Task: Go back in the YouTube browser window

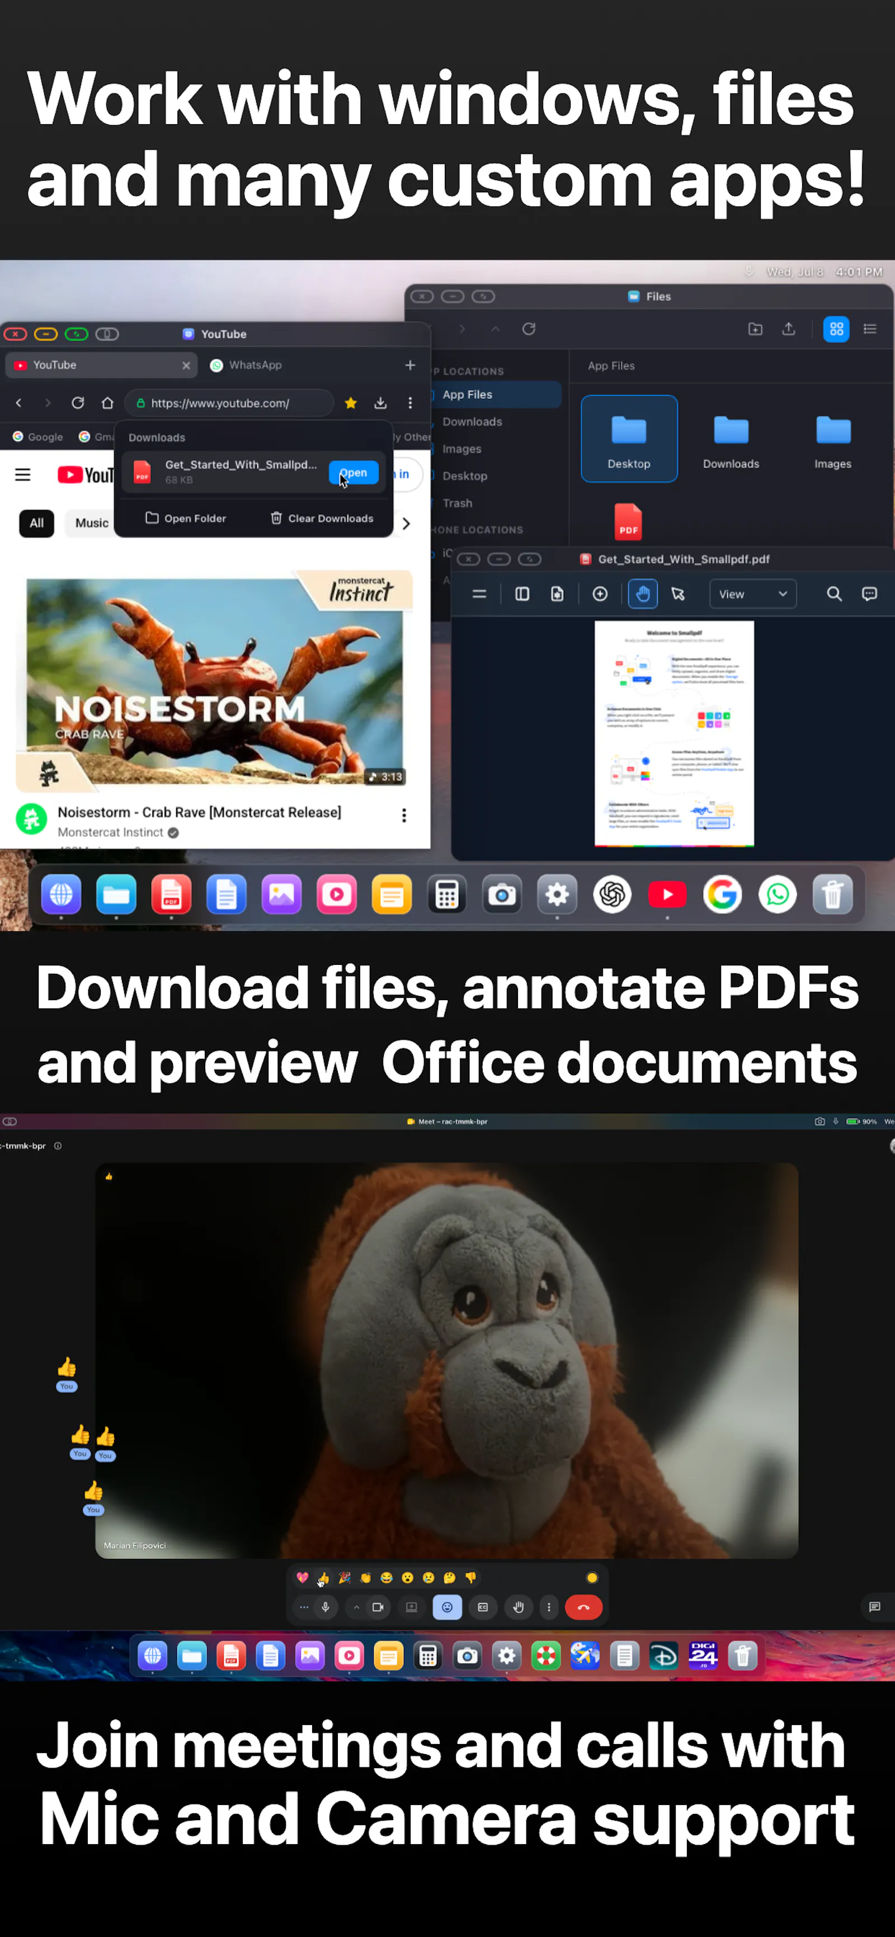Action: (19, 403)
